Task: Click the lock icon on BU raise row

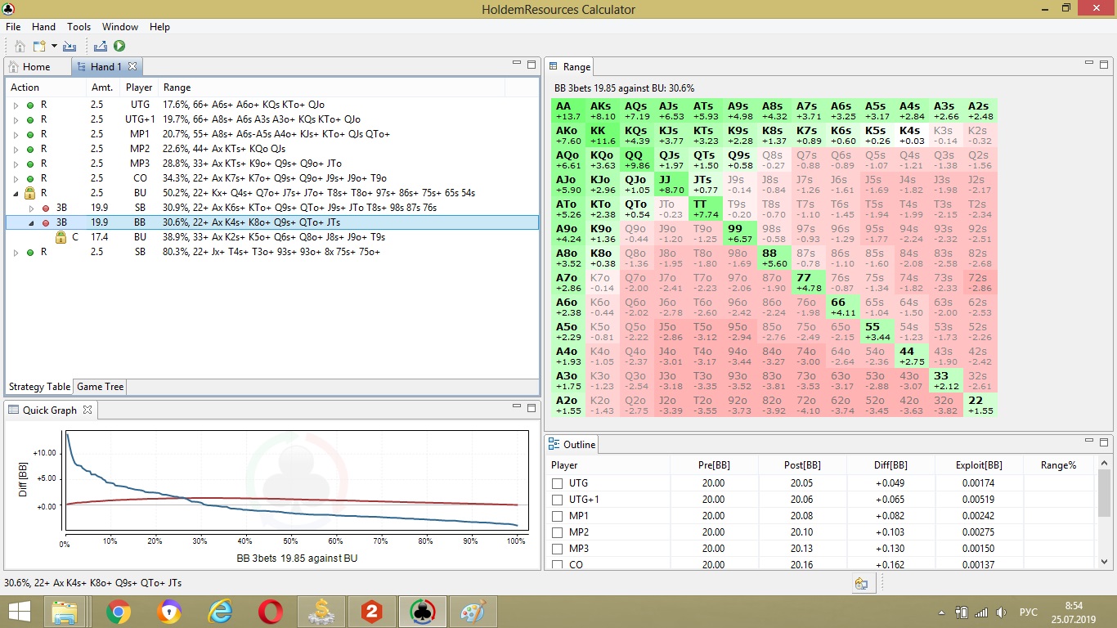Action: click(x=29, y=193)
